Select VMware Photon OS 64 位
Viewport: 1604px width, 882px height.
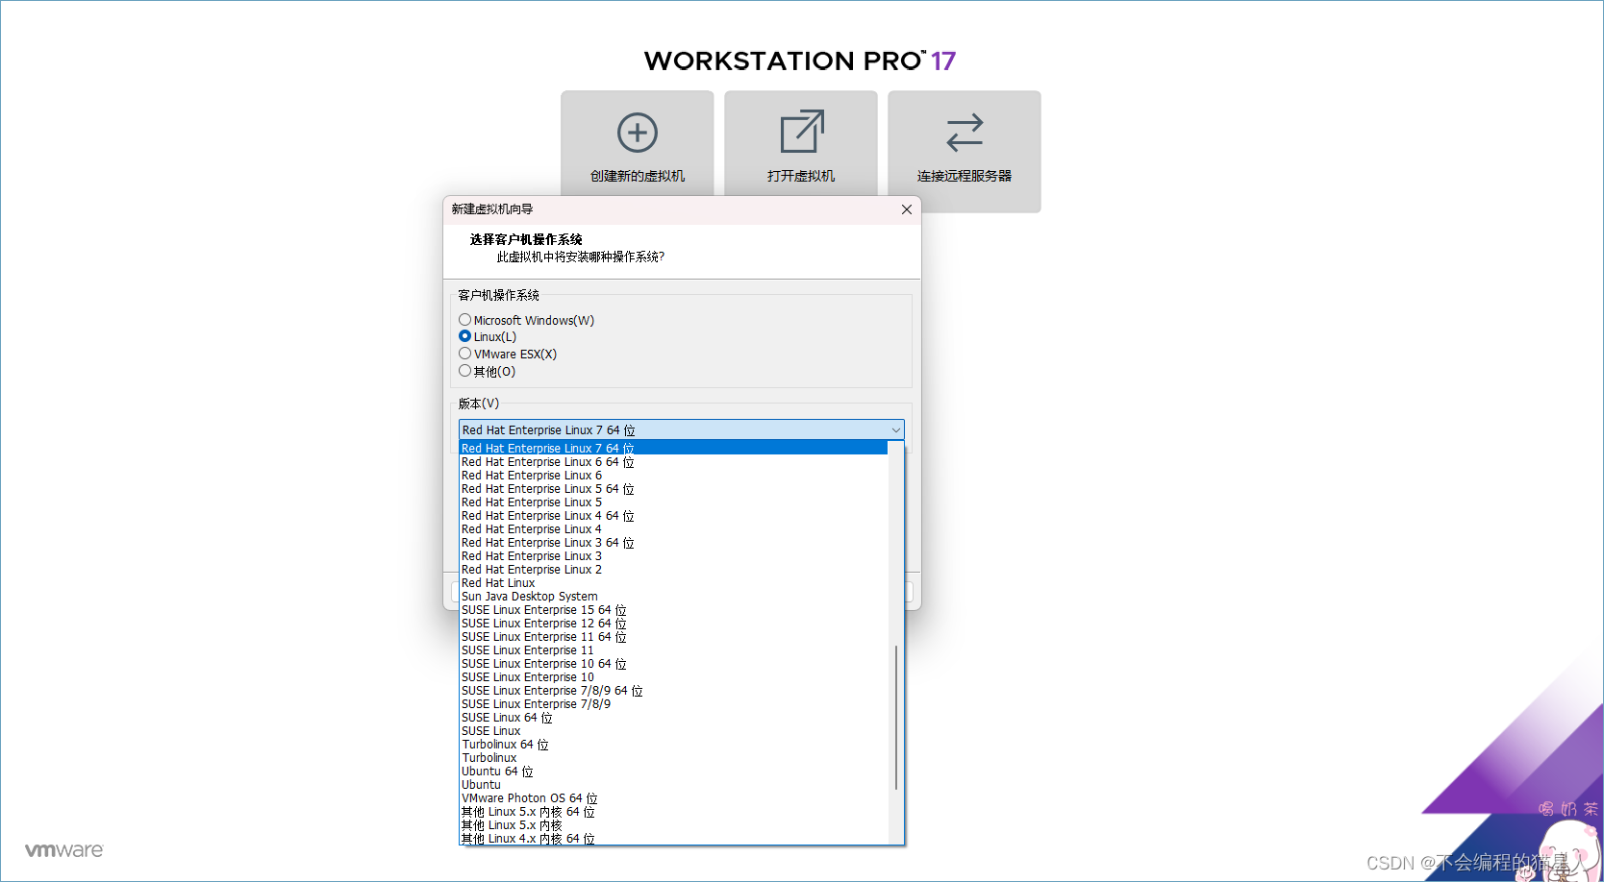click(673, 798)
